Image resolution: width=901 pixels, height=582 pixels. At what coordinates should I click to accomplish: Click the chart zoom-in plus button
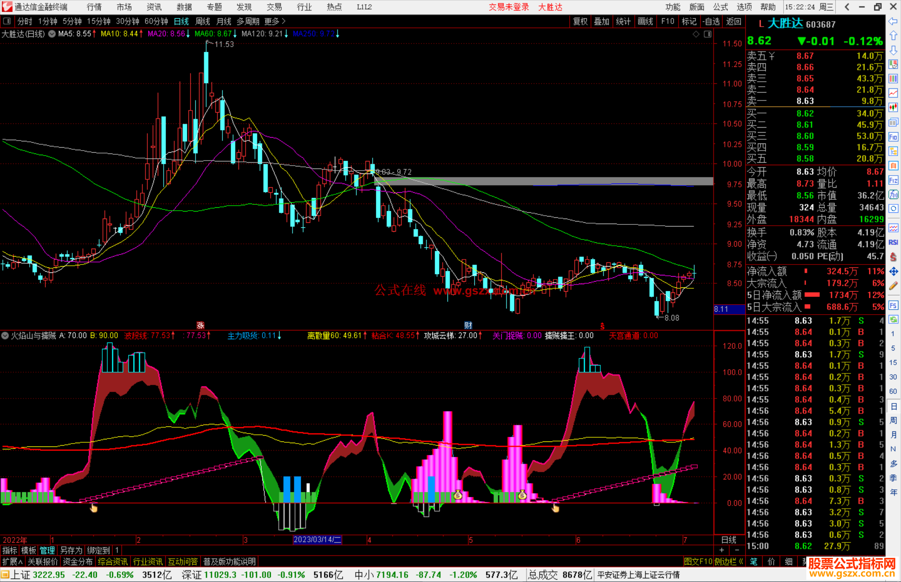click(722, 550)
